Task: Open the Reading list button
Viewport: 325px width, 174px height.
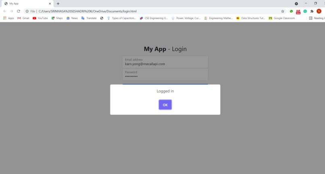Action: 317,18
